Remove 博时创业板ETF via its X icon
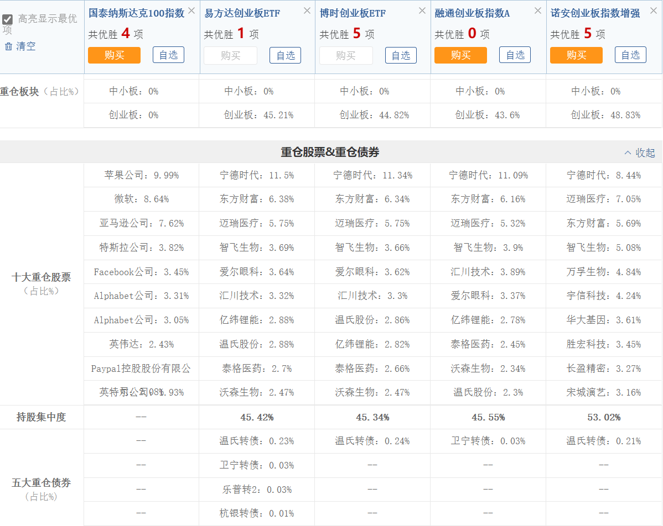The width and height of the screenshot is (663, 526). tap(422, 10)
